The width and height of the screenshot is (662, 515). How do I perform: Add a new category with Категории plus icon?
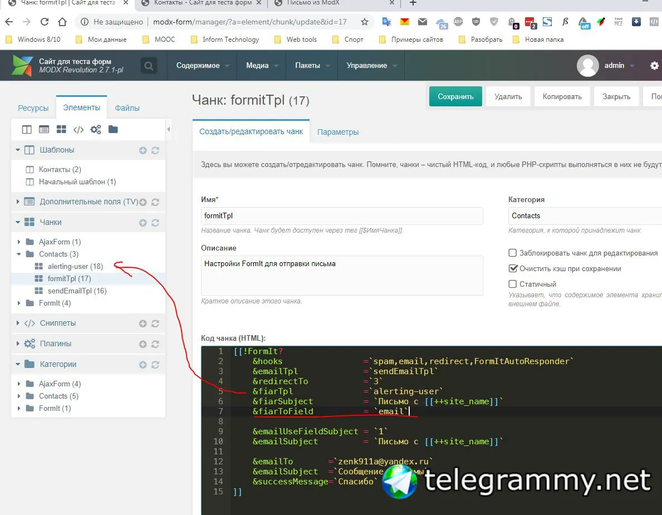tap(143, 364)
